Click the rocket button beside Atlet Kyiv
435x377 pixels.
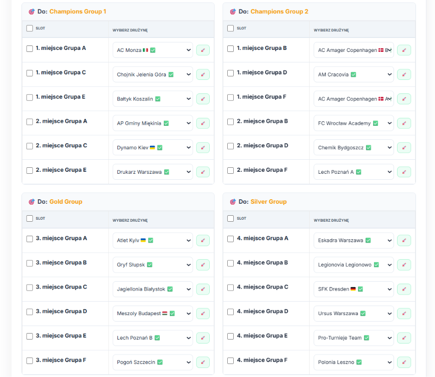pyautogui.click(x=203, y=241)
